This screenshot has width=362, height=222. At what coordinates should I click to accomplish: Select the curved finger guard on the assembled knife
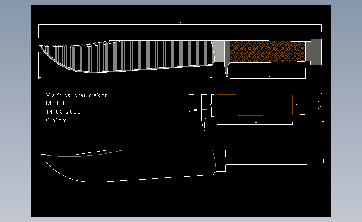(x=227, y=58)
